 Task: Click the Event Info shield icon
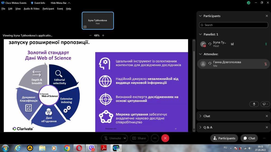[x=32, y=3]
